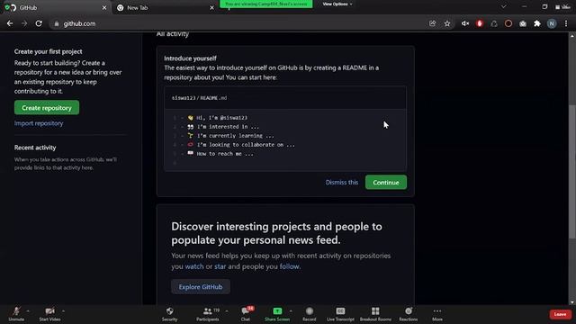The image size is (576, 324).
Task: Click the line "How to reach me ..."
Action: (x=225, y=154)
